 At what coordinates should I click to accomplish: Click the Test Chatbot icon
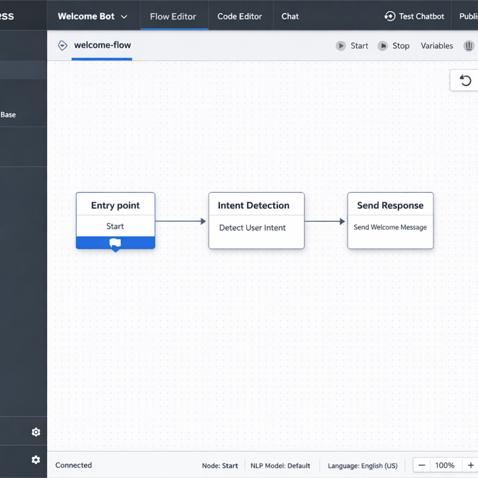click(x=390, y=16)
